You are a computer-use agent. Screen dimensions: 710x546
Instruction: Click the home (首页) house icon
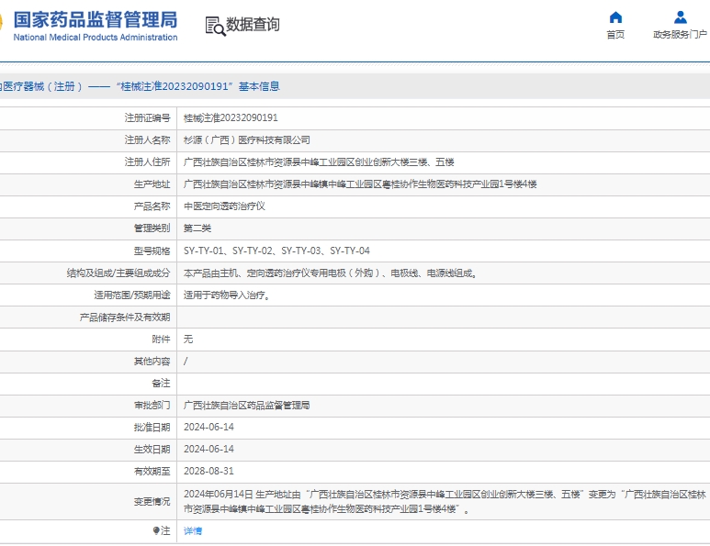tap(615, 17)
